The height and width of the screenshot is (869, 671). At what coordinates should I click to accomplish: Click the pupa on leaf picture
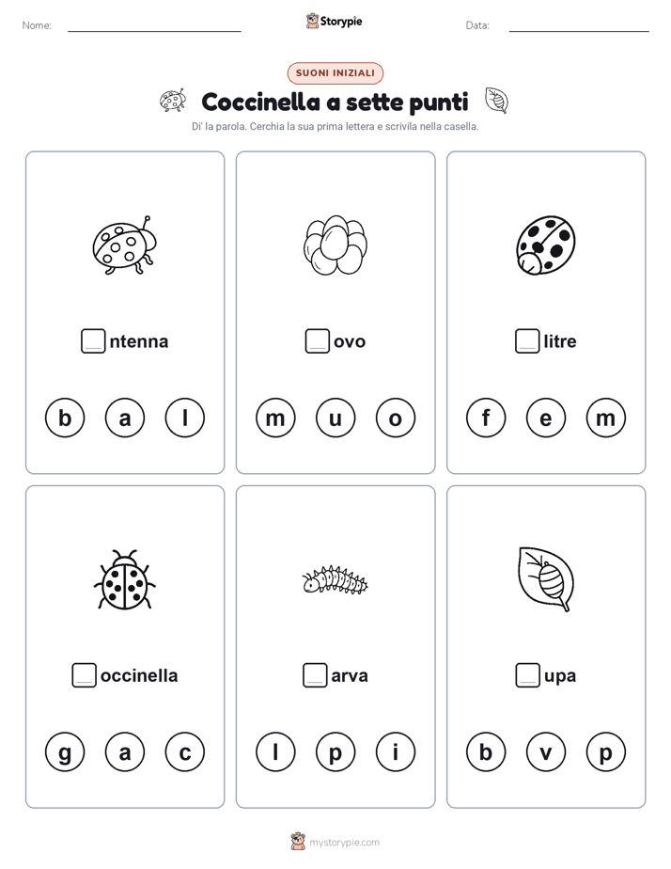tap(545, 579)
